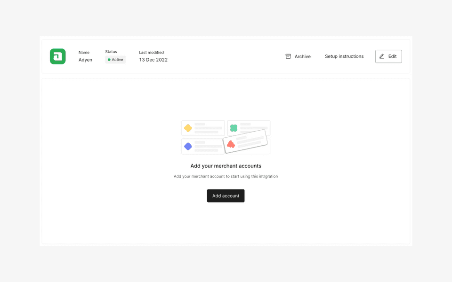Click the archive box icon

288,56
